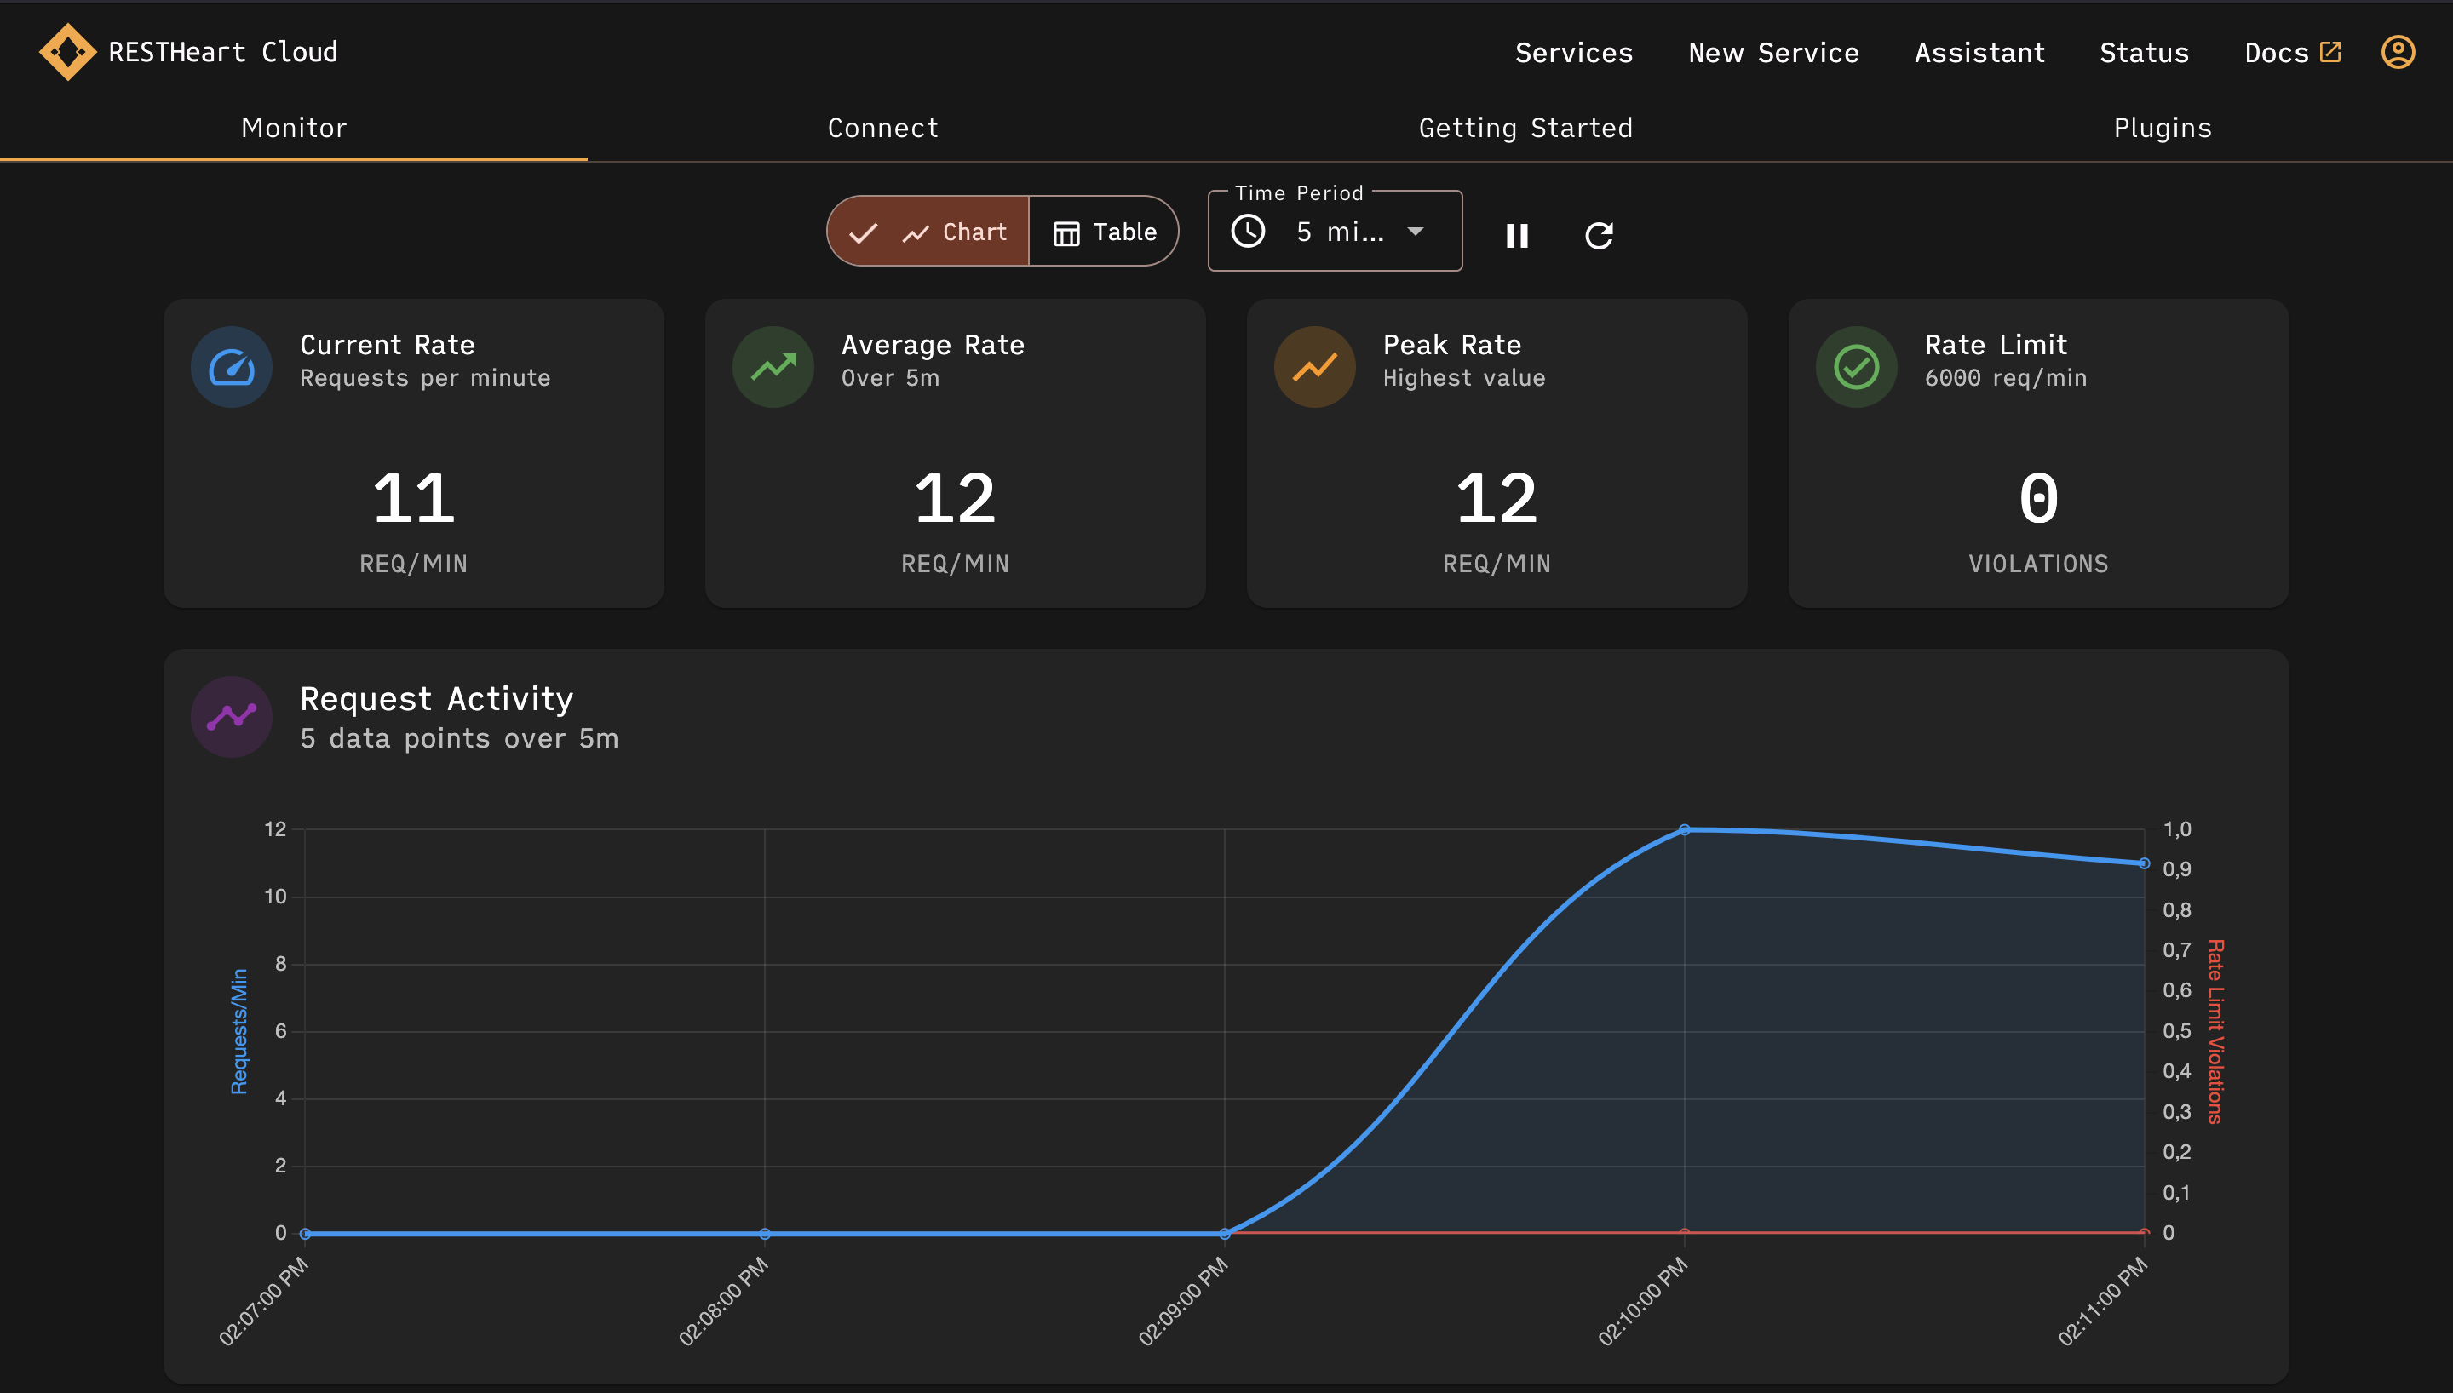The height and width of the screenshot is (1393, 2453).
Task: Click the RESTHeart Cloud diamond logo
Action: pos(68,52)
